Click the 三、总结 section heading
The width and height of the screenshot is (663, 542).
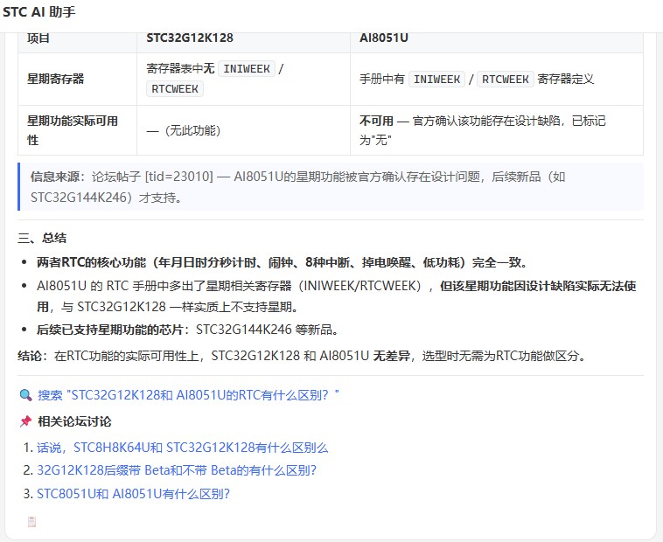42,238
